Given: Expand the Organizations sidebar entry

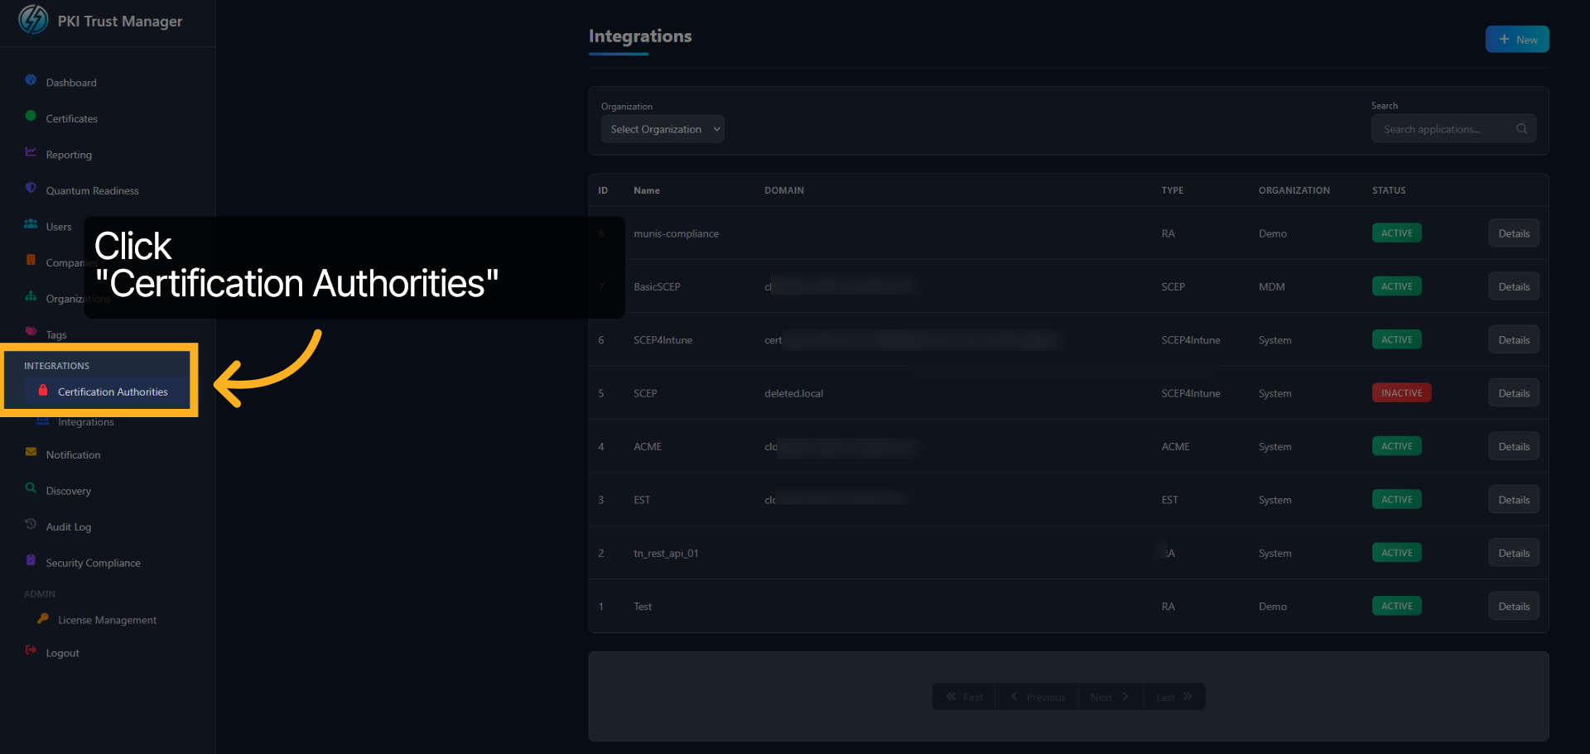Looking at the screenshot, I should pyautogui.click(x=79, y=299).
